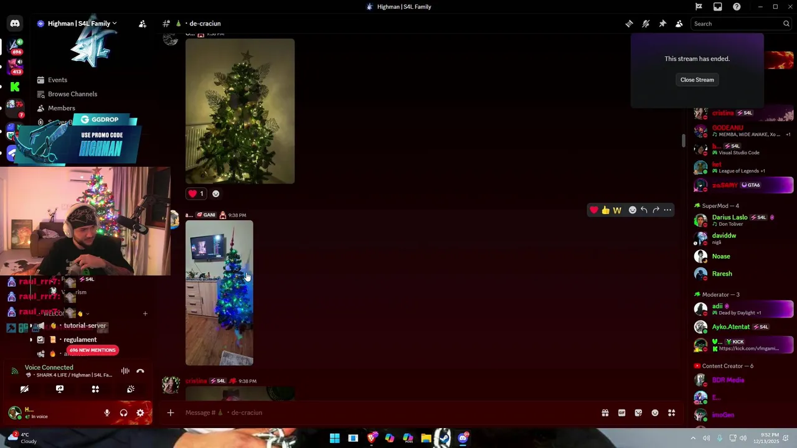React with the heart in hover toolbar
The width and height of the screenshot is (797, 448).
594,210
